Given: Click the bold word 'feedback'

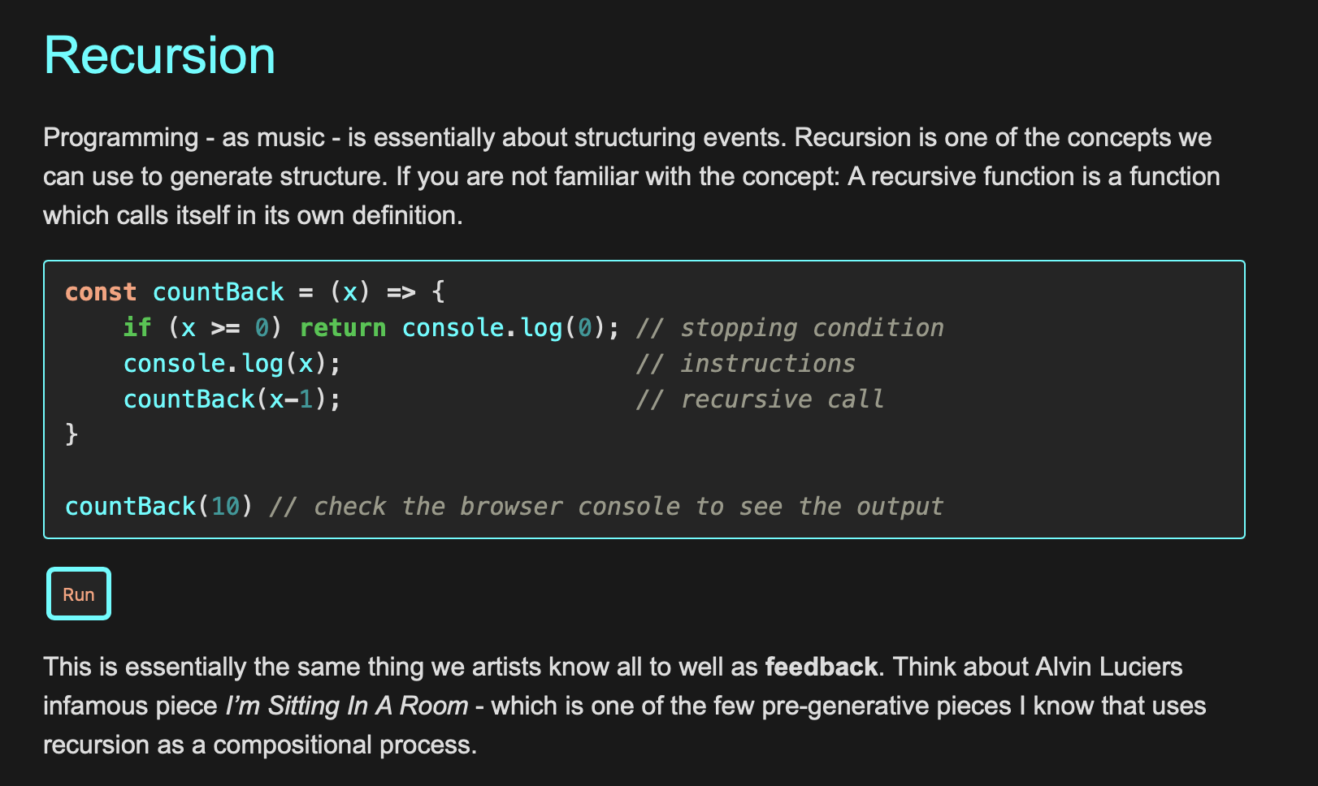Looking at the screenshot, I should pos(822,667).
